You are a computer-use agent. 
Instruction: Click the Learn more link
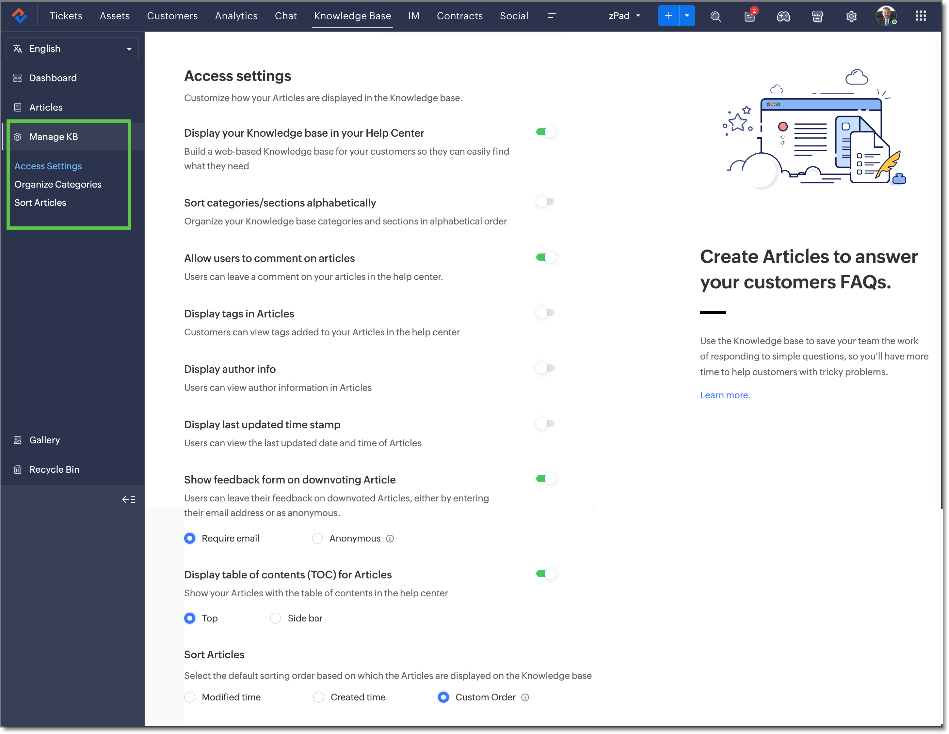726,395
